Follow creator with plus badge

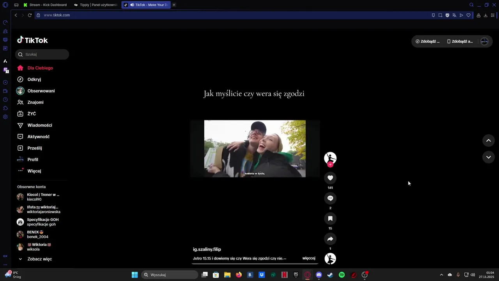(330, 165)
